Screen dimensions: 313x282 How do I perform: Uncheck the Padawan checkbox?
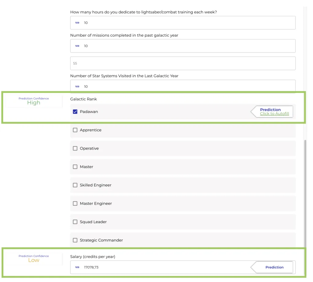point(75,112)
